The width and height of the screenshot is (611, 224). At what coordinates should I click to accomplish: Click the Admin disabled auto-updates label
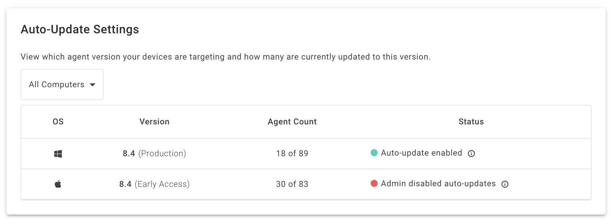click(438, 184)
